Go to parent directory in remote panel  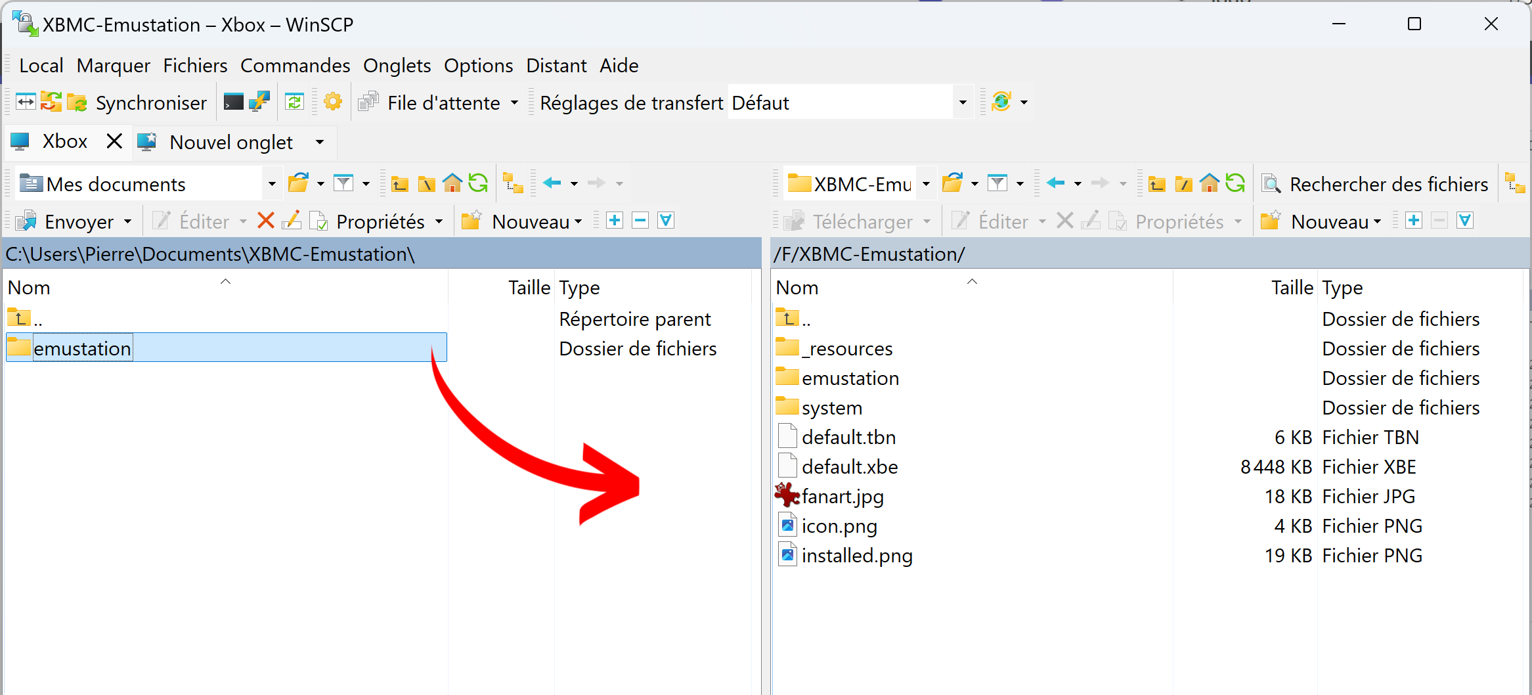point(1157,183)
